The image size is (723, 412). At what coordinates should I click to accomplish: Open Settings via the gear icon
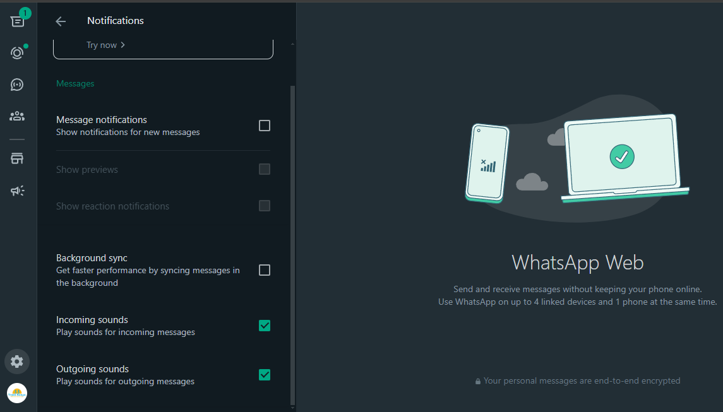point(17,361)
